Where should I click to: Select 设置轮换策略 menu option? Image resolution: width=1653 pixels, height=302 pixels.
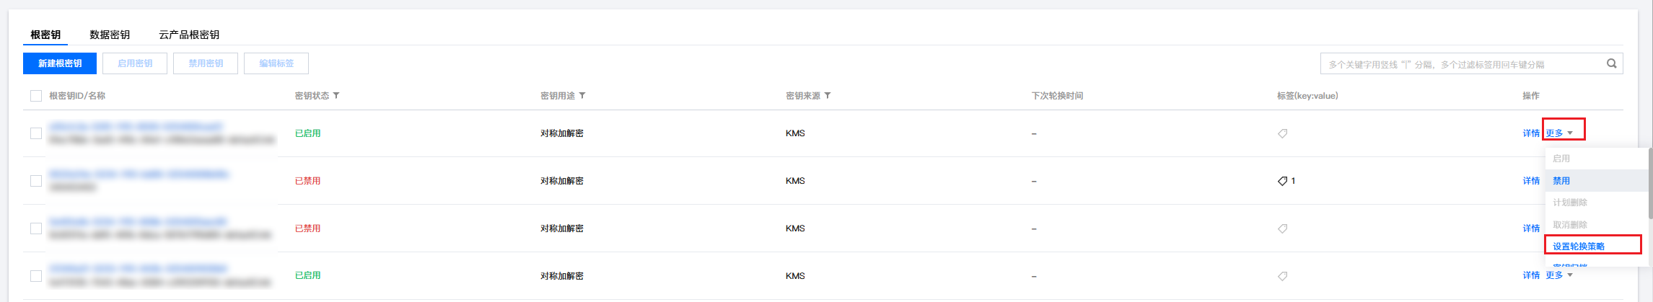(x=1579, y=247)
